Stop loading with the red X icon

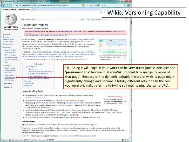click(94, 5)
